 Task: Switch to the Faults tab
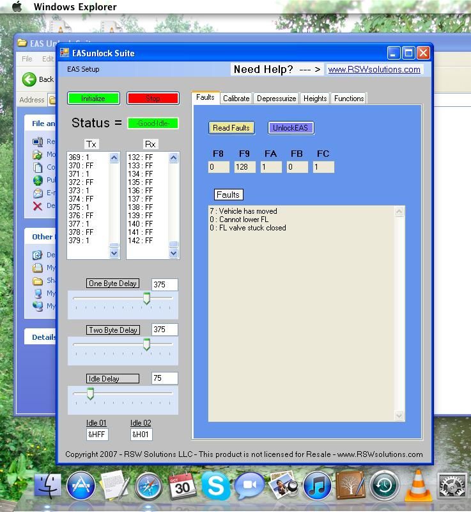pos(205,97)
